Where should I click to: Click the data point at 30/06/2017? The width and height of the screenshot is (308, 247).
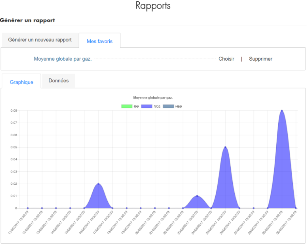coord(296,208)
